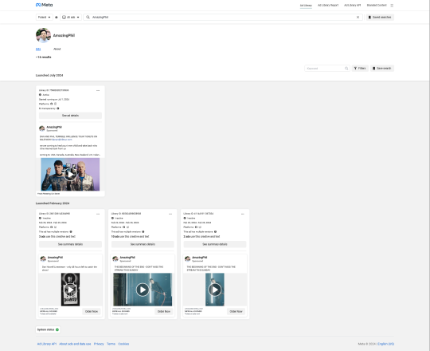Screen dimensions: 430x351
Task: Click Facebook platform icon on July 2024 ad
Action: [x=51, y=104]
